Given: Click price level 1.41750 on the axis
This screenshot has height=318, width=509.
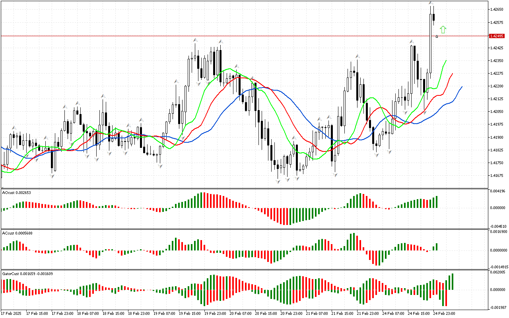Looking at the screenshot, I should click(x=497, y=163).
